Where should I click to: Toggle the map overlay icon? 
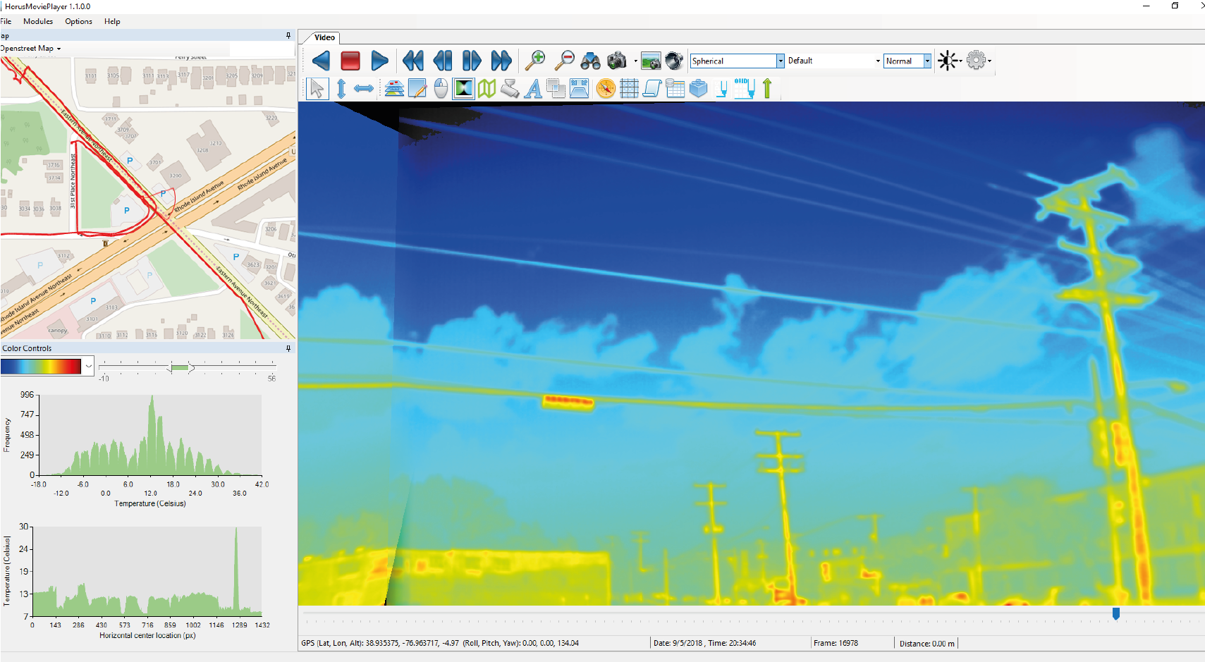pos(487,88)
